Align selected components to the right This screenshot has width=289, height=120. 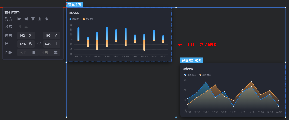coord(26,19)
